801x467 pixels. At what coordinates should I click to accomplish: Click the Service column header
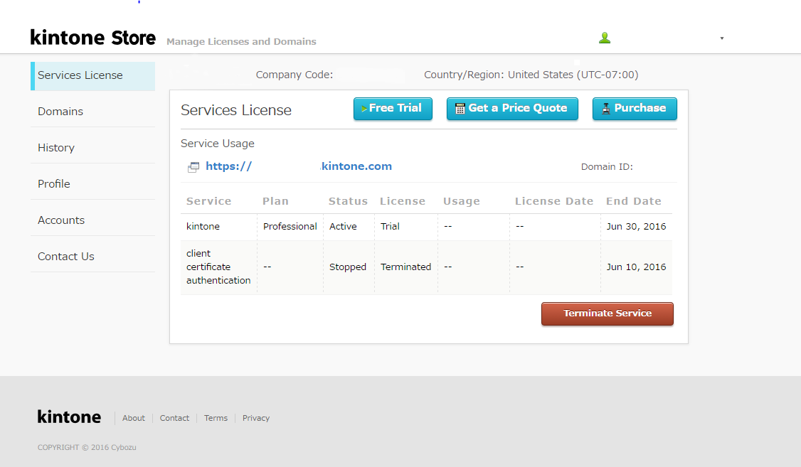[208, 201]
